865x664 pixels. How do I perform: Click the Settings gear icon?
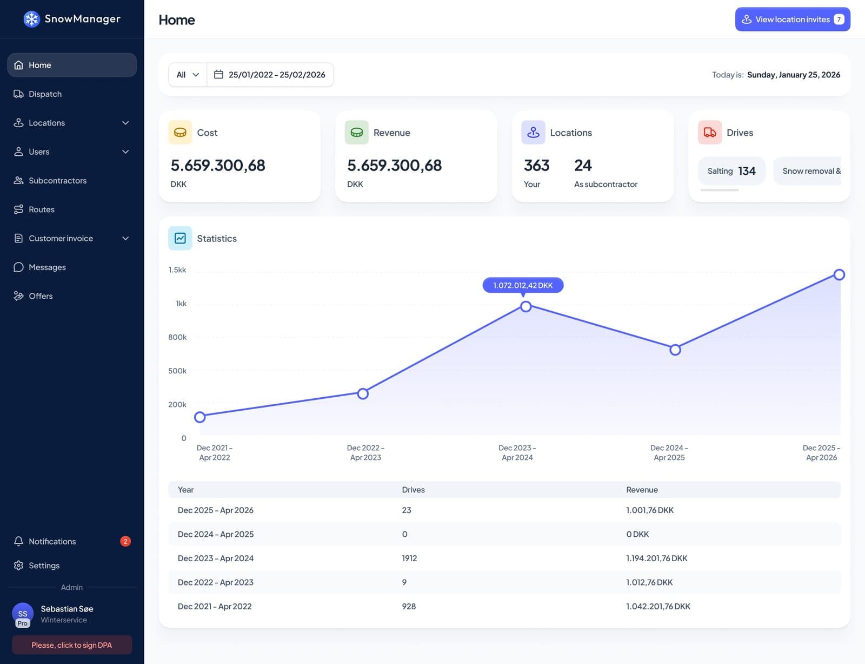pyautogui.click(x=18, y=565)
